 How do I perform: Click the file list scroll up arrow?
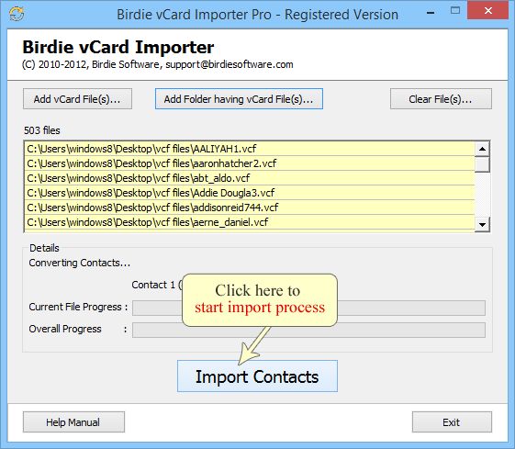482,149
